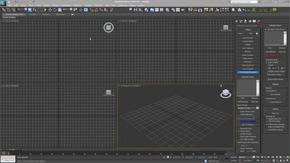
Task: Toggle Percent Snap
Action: click(101, 10)
